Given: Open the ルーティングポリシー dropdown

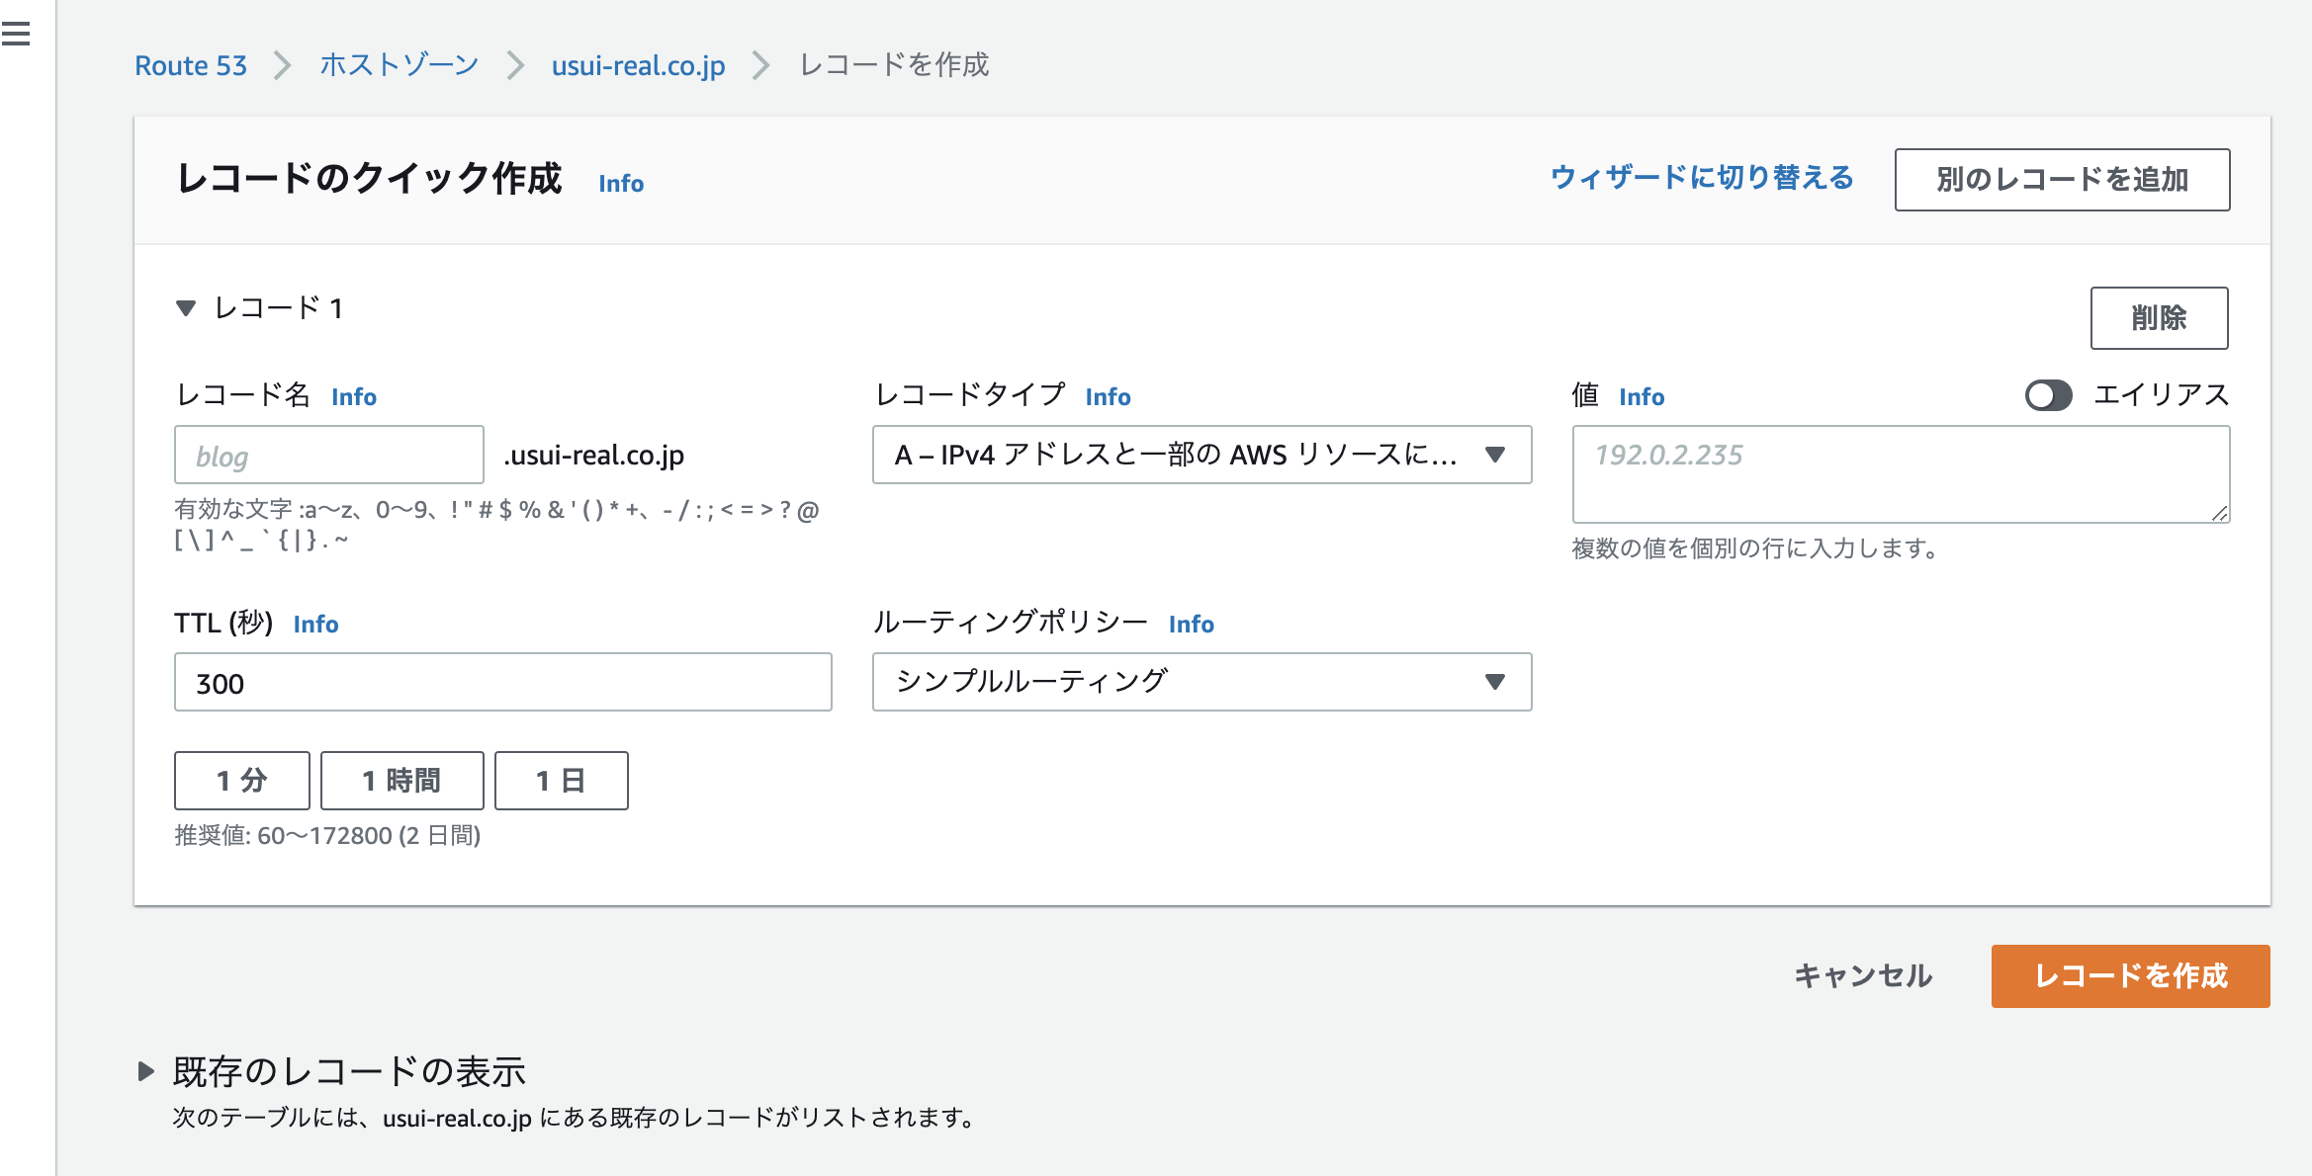Looking at the screenshot, I should point(1200,682).
